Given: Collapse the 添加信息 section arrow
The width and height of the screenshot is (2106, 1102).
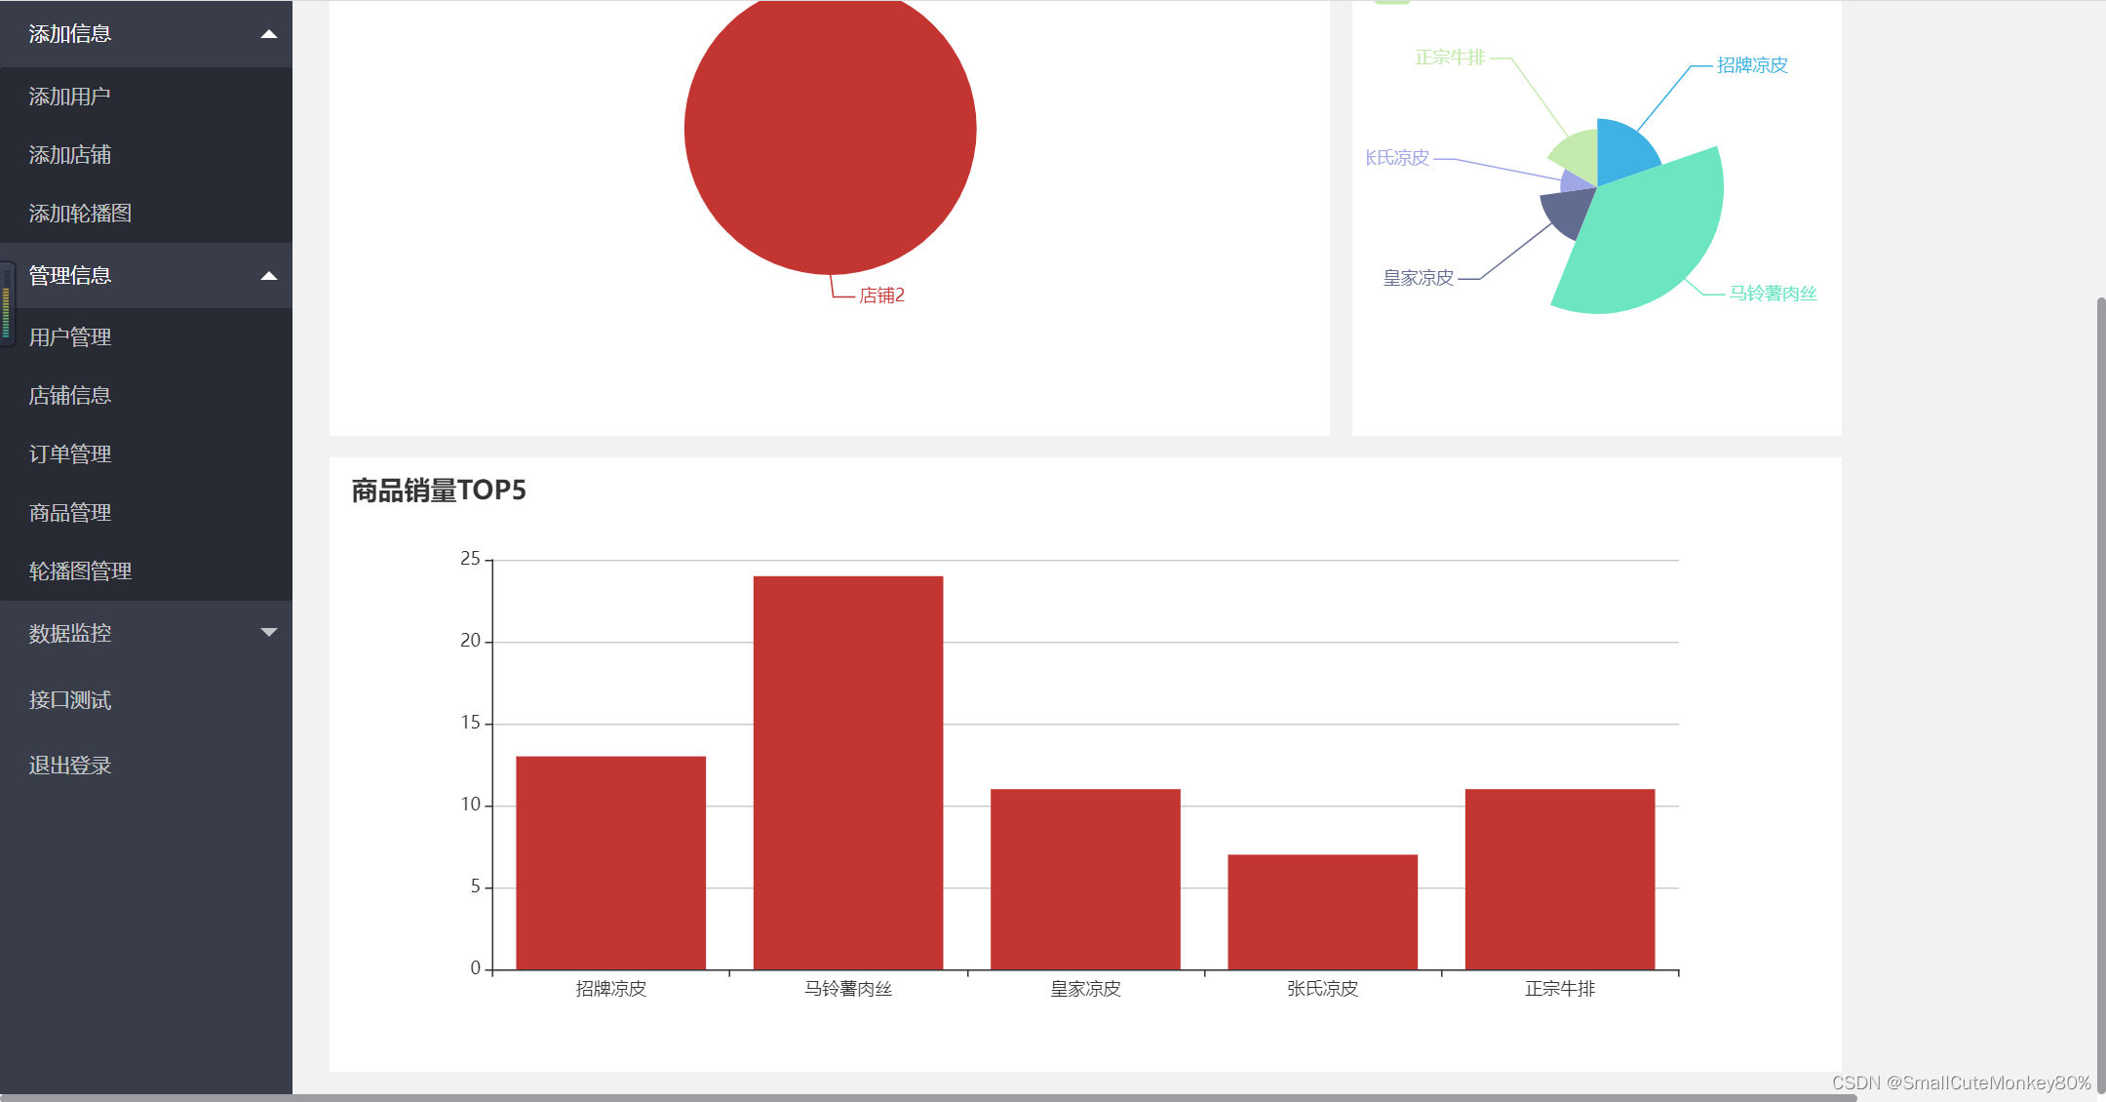Looking at the screenshot, I should click(269, 34).
